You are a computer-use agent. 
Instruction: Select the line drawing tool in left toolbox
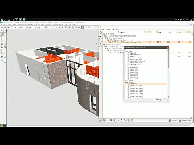click(5, 31)
